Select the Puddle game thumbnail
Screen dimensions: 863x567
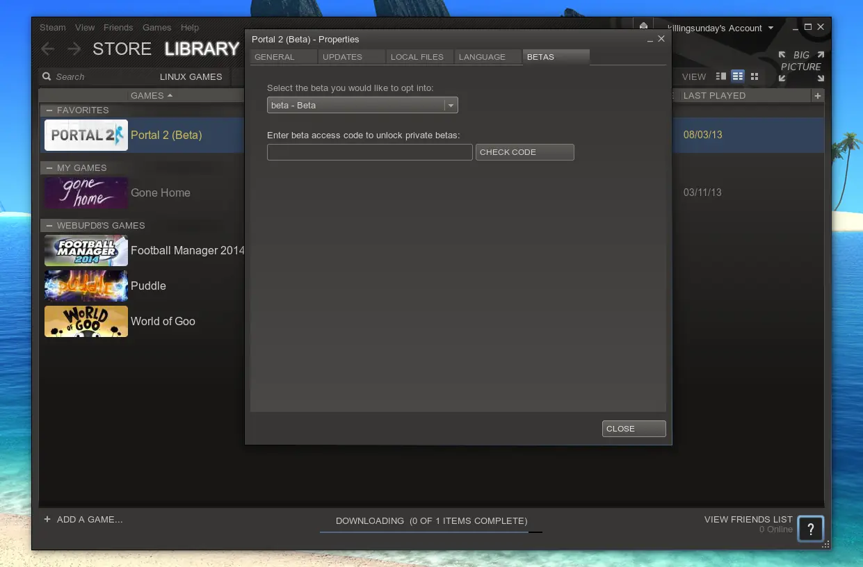(86, 286)
